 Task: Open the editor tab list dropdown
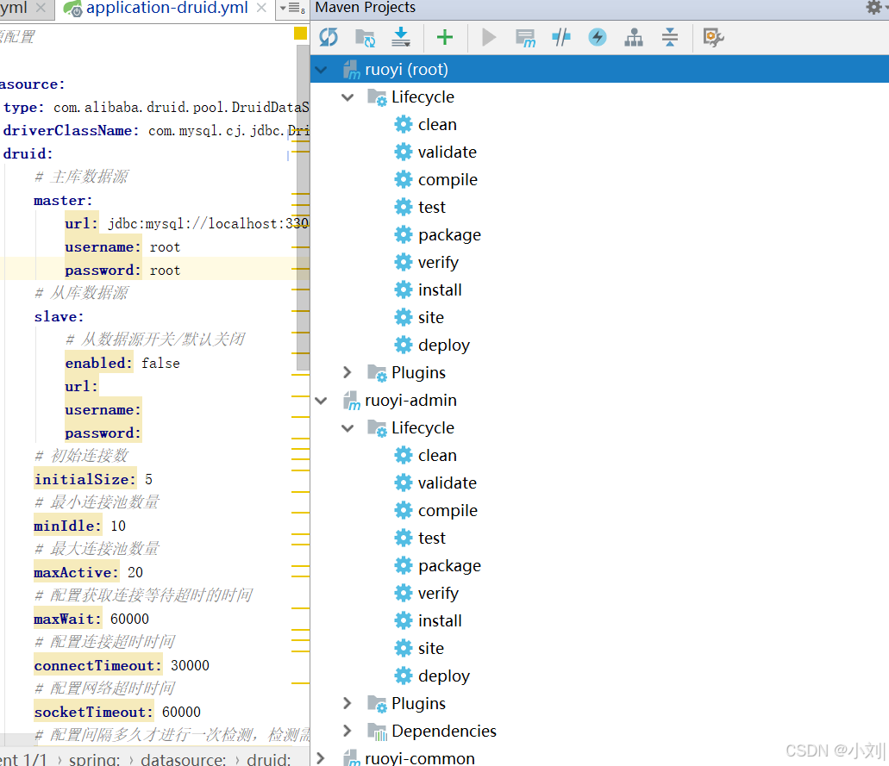(292, 9)
